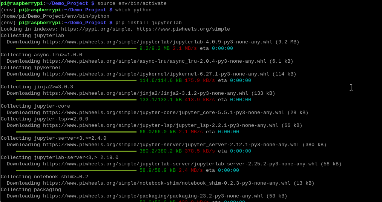Click the "9.2/9.2 MB" download amount

click(x=155, y=48)
